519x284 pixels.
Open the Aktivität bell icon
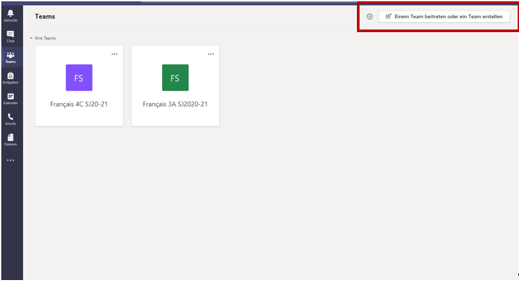[10, 15]
